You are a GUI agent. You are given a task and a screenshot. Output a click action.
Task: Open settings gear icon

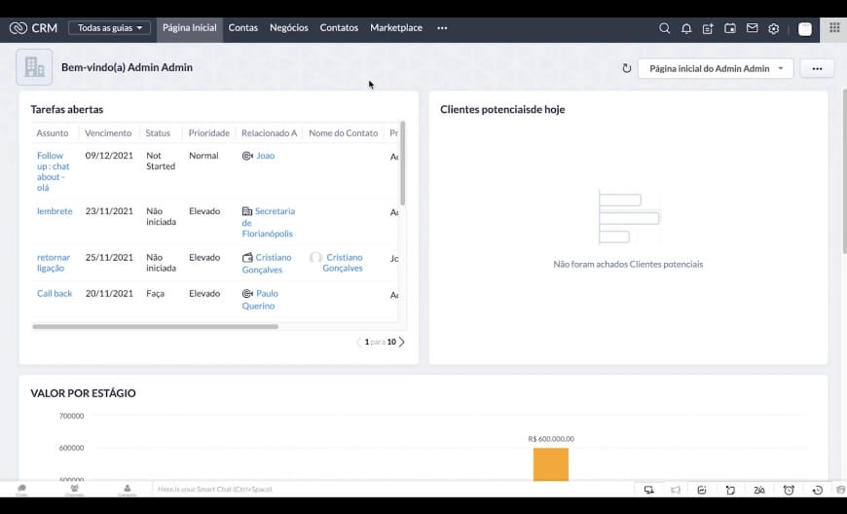(774, 28)
